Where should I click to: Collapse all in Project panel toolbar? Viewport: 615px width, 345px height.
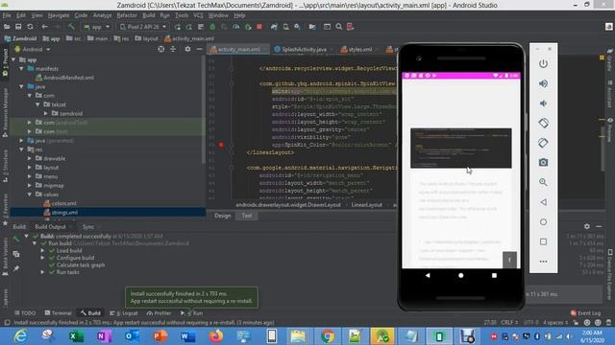tap(173, 49)
